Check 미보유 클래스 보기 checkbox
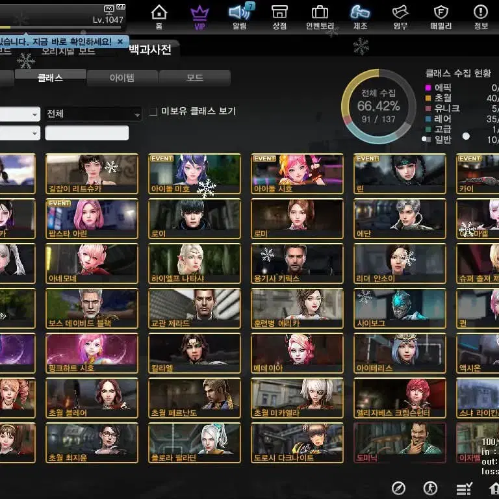The image size is (499, 499). coord(153,111)
